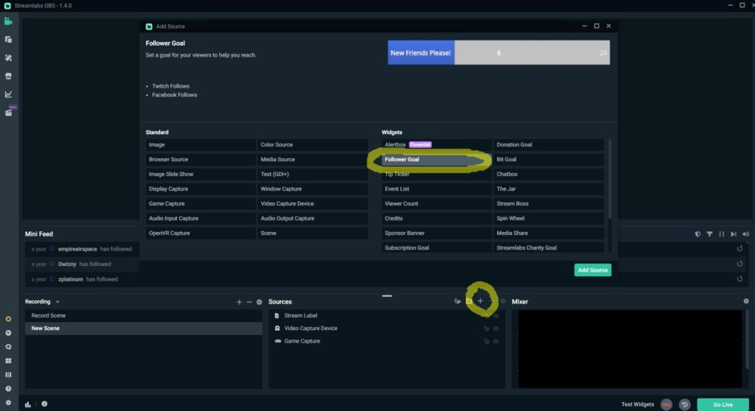
Task: Select the Game Capture standard source
Action: click(201, 203)
